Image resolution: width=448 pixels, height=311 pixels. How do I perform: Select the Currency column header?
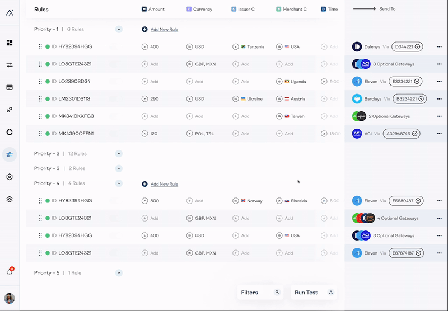click(199, 9)
